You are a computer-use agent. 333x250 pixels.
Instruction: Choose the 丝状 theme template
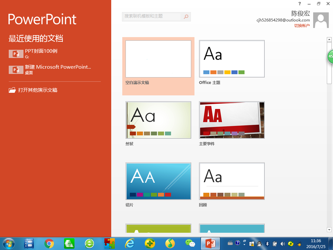click(x=158, y=120)
